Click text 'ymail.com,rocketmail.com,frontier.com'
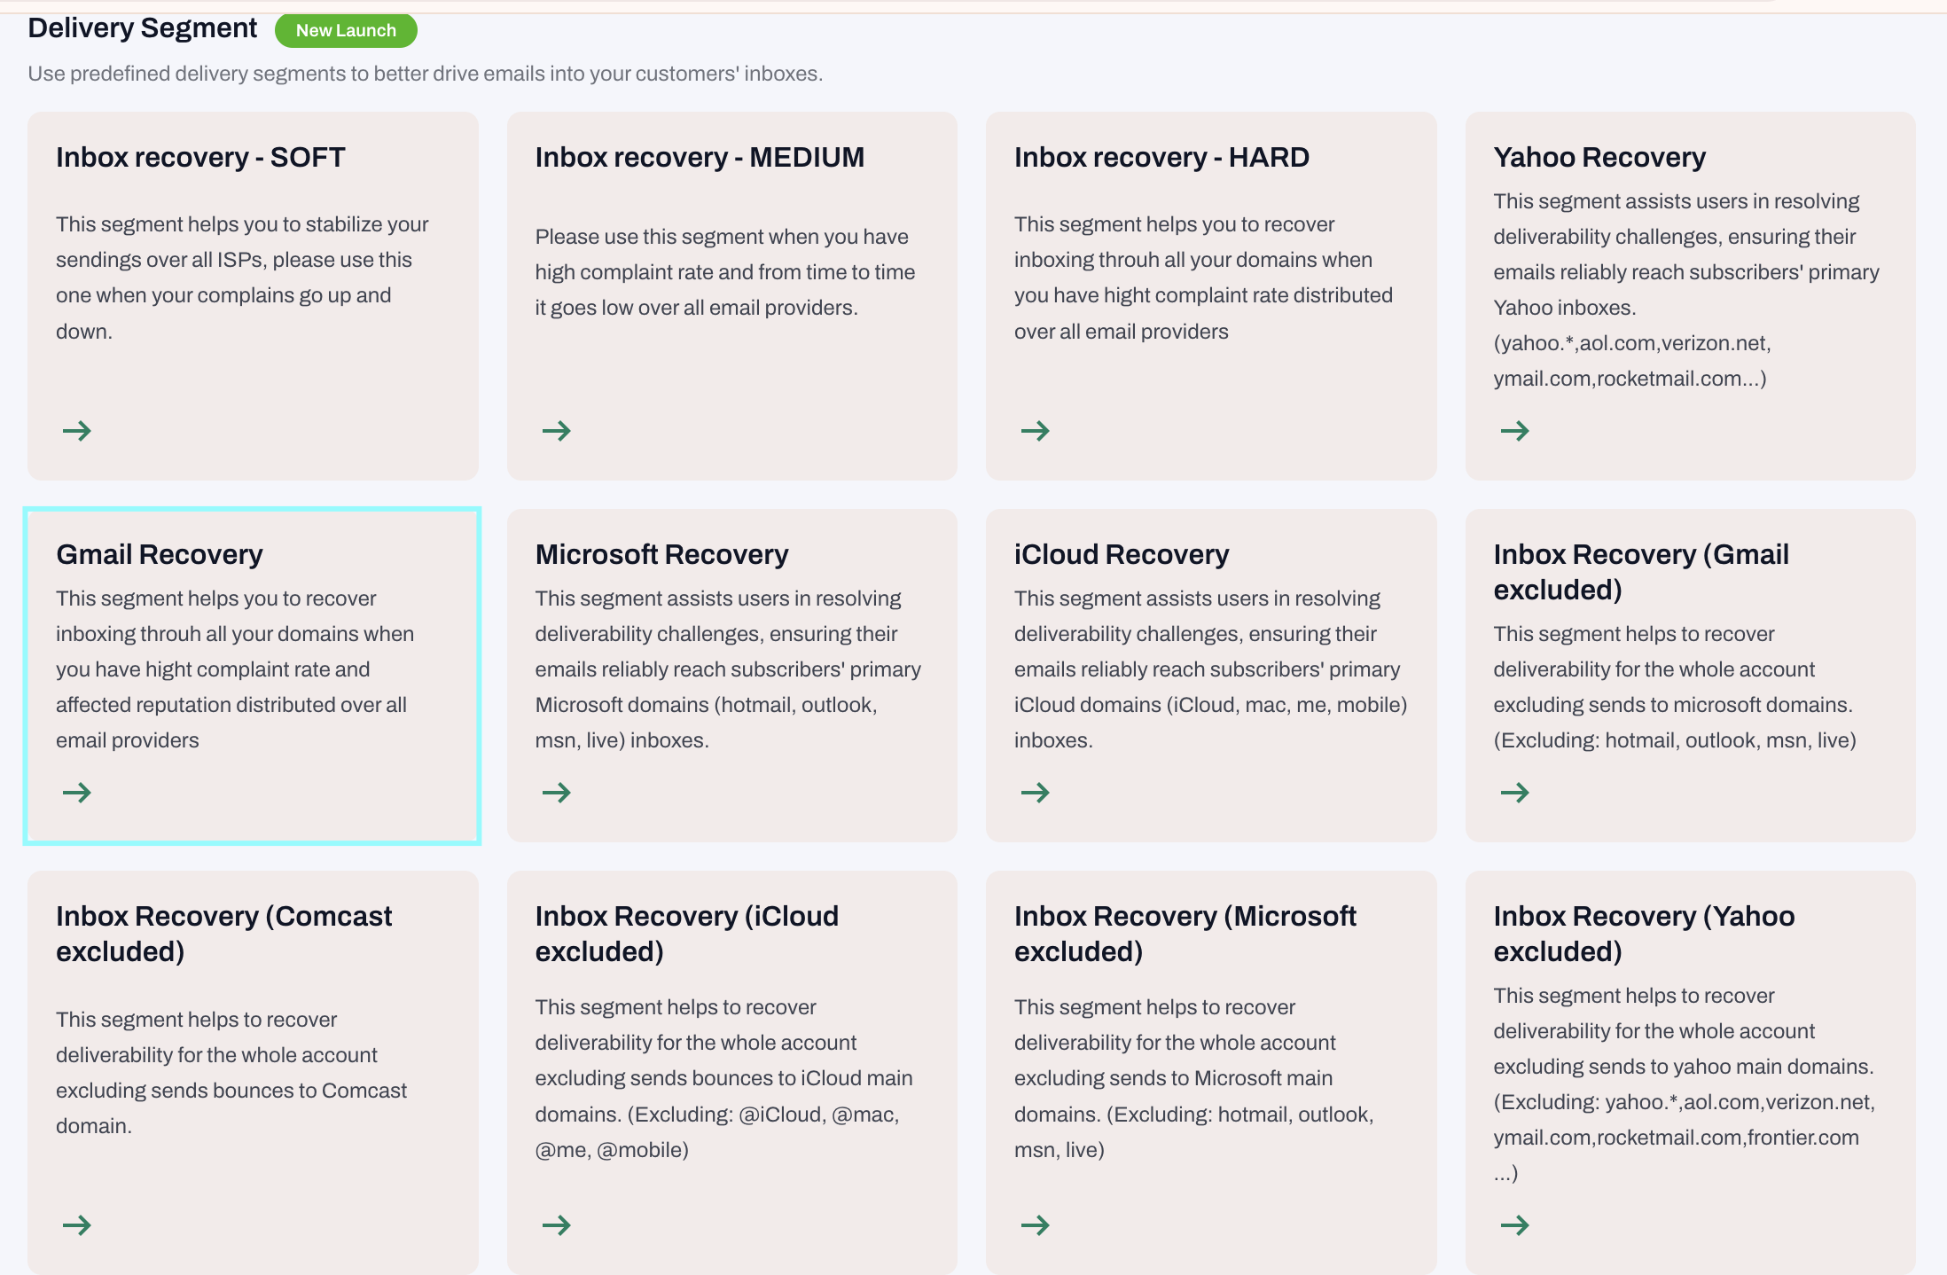 click(x=1676, y=1138)
